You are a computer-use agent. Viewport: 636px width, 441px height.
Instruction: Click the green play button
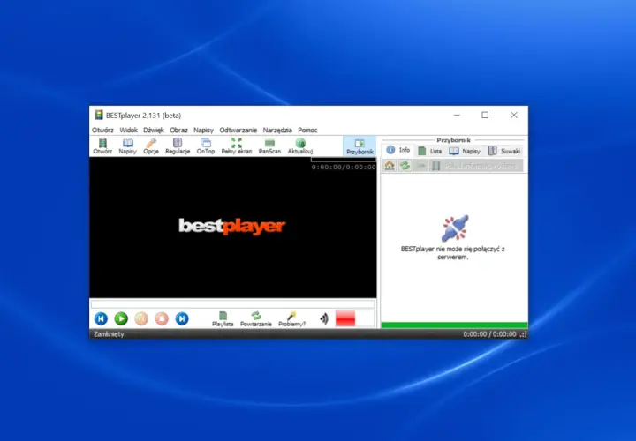121,318
